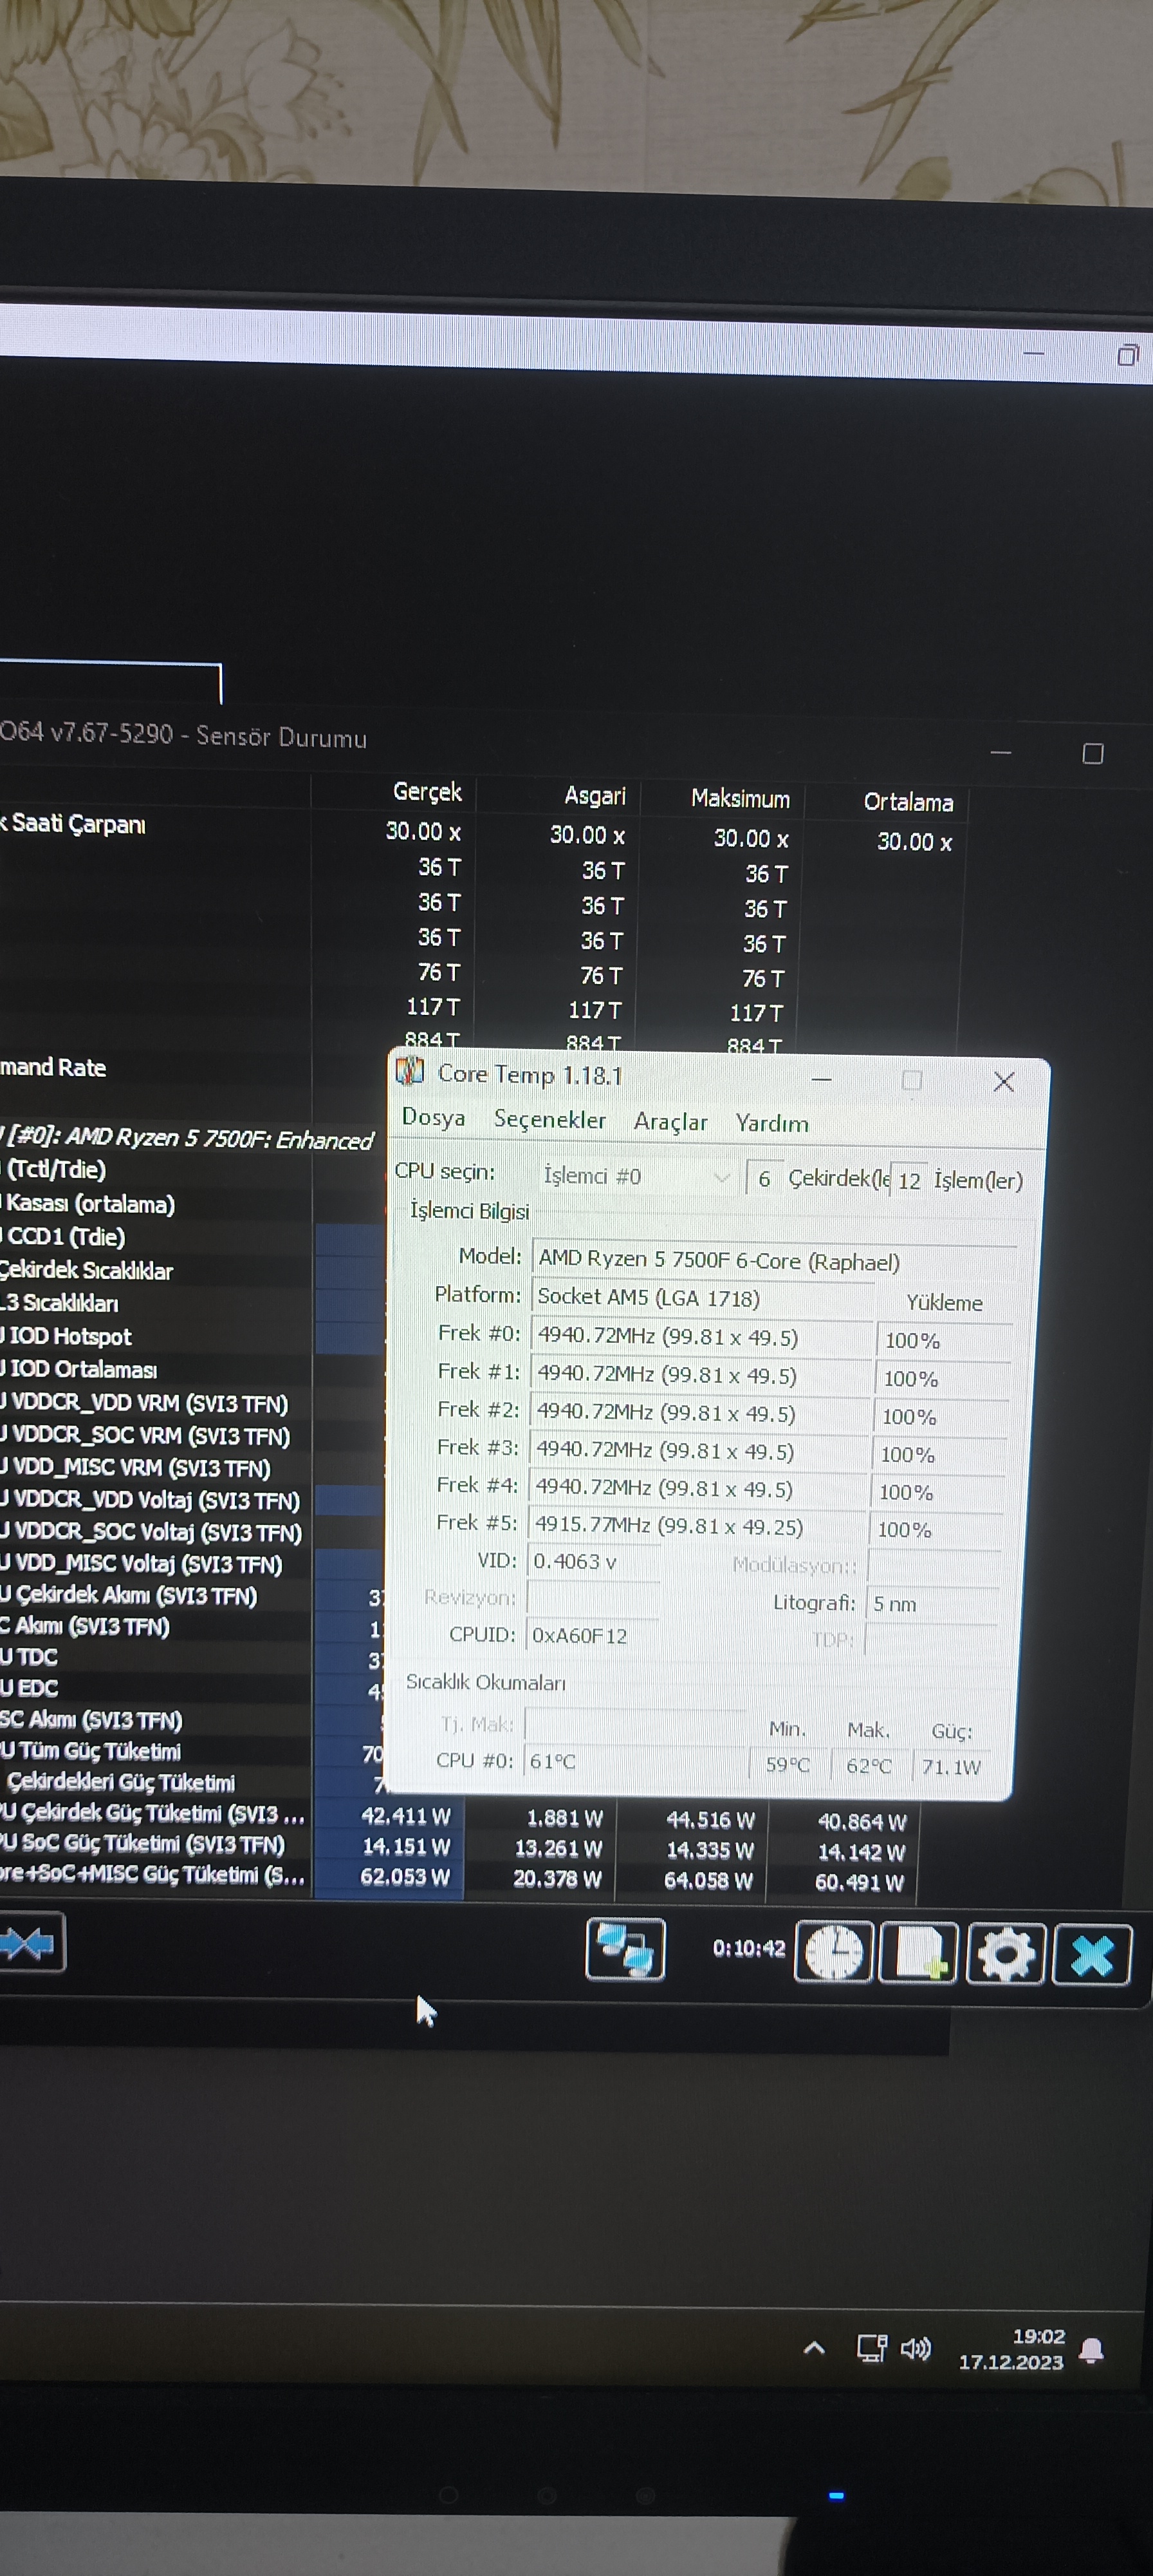Click the Model field showing Ryzen 5 7500F
This screenshot has width=1153, height=2576.
point(774,1261)
